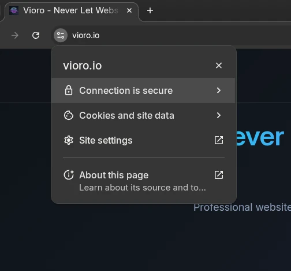Close the vioro.io site info popup
Screen dimensions: 291x271
[x=219, y=65]
